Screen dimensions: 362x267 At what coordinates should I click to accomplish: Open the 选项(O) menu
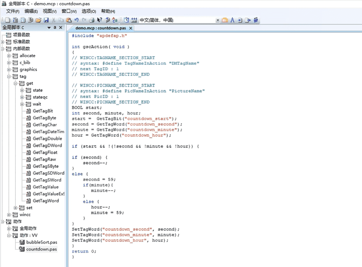(x=89, y=11)
